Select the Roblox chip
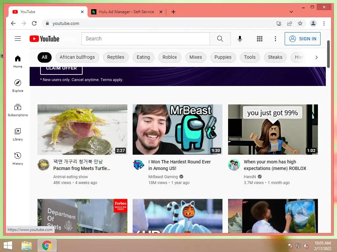Screen dimensions: 337x252 169,57
